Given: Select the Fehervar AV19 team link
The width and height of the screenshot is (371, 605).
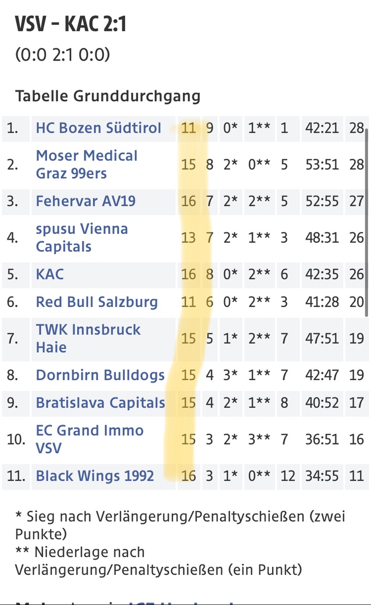Looking at the screenshot, I should 86,201.
